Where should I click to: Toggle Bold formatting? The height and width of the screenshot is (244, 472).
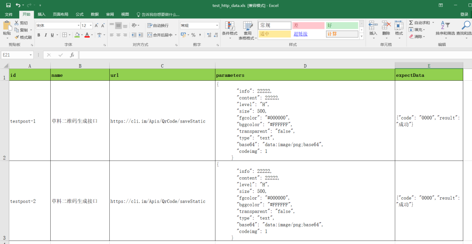pyautogui.click(x=39, y=35)
